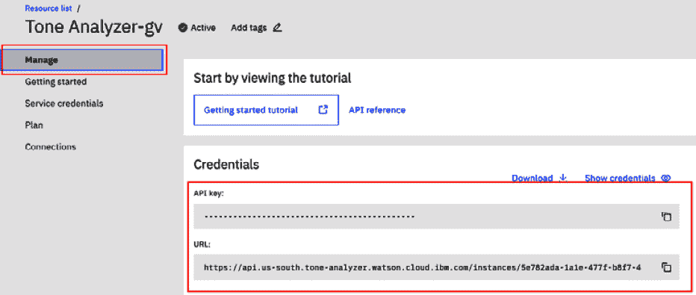The width and height of the screenshot is (696, 295).
Task: Open Connections in the sidebar
Action: tap(50, 147)
